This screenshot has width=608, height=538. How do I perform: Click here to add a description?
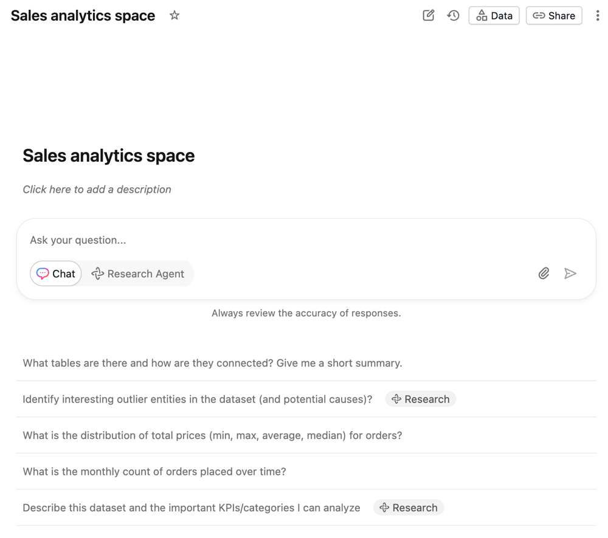pos(97,190)
